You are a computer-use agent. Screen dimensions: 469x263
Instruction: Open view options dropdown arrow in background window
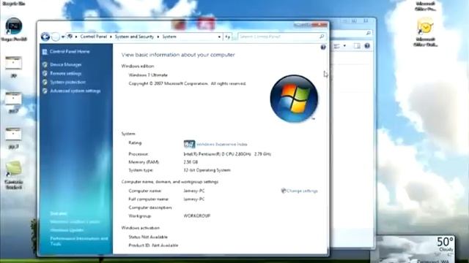(344, 46)
